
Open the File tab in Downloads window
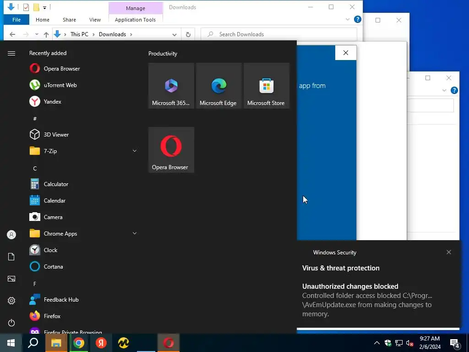point(16,20)
